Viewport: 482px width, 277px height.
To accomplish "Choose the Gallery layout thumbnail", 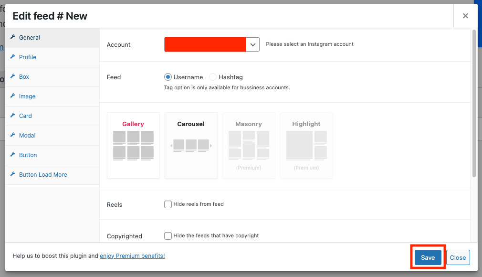I will 133,145.
